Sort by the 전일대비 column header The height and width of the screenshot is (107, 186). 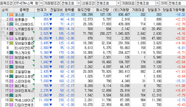(x=57, y=10)
